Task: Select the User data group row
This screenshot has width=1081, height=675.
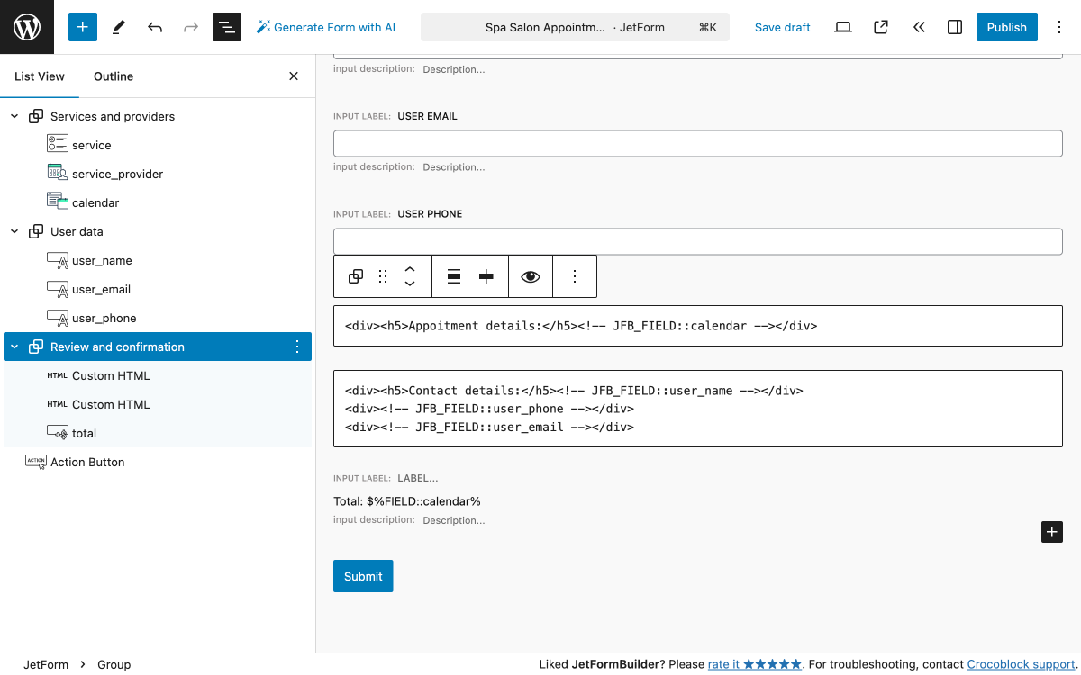Action: pos(158,231)
